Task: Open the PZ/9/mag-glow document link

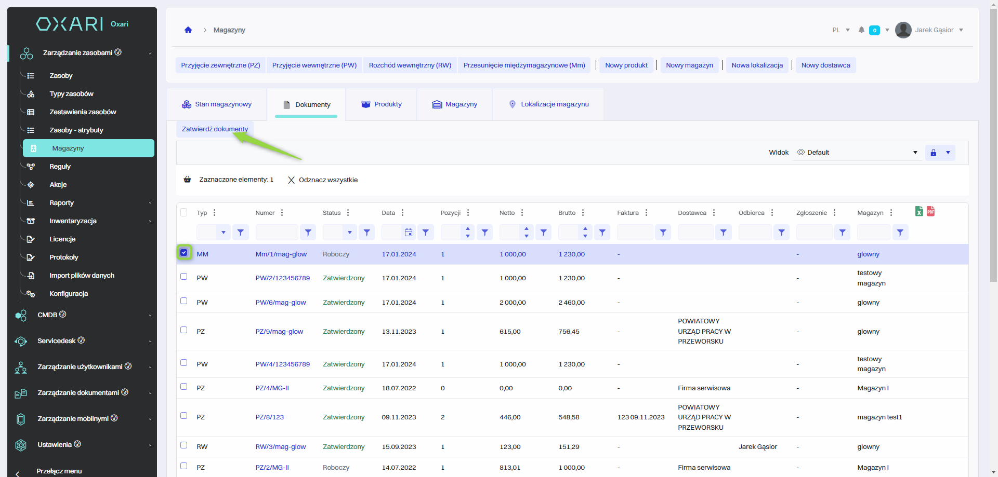Action: [x=279, y=332]
